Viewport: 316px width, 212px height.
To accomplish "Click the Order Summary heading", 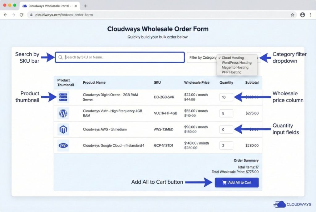I will click(246, 160).
